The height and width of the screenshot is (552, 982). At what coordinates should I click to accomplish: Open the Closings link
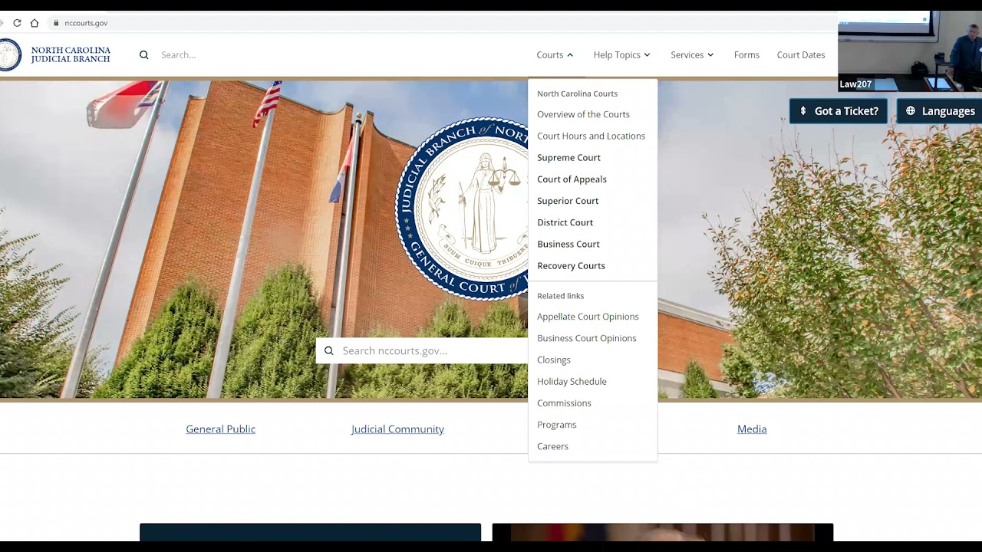click(554, 360)
